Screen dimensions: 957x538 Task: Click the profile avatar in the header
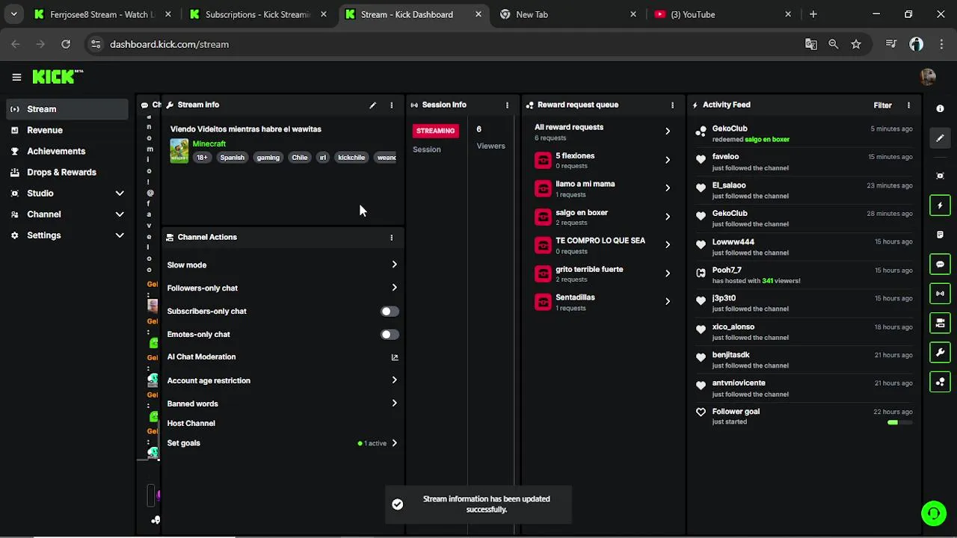pyautogui.click(x=928, y=77)
